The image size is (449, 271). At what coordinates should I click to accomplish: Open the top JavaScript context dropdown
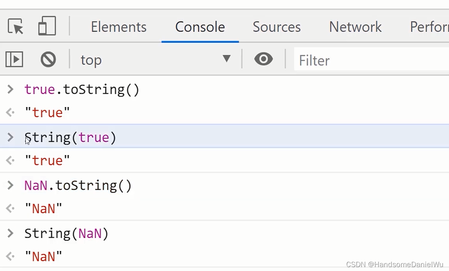pyautogui.click(x=155, y=60)
